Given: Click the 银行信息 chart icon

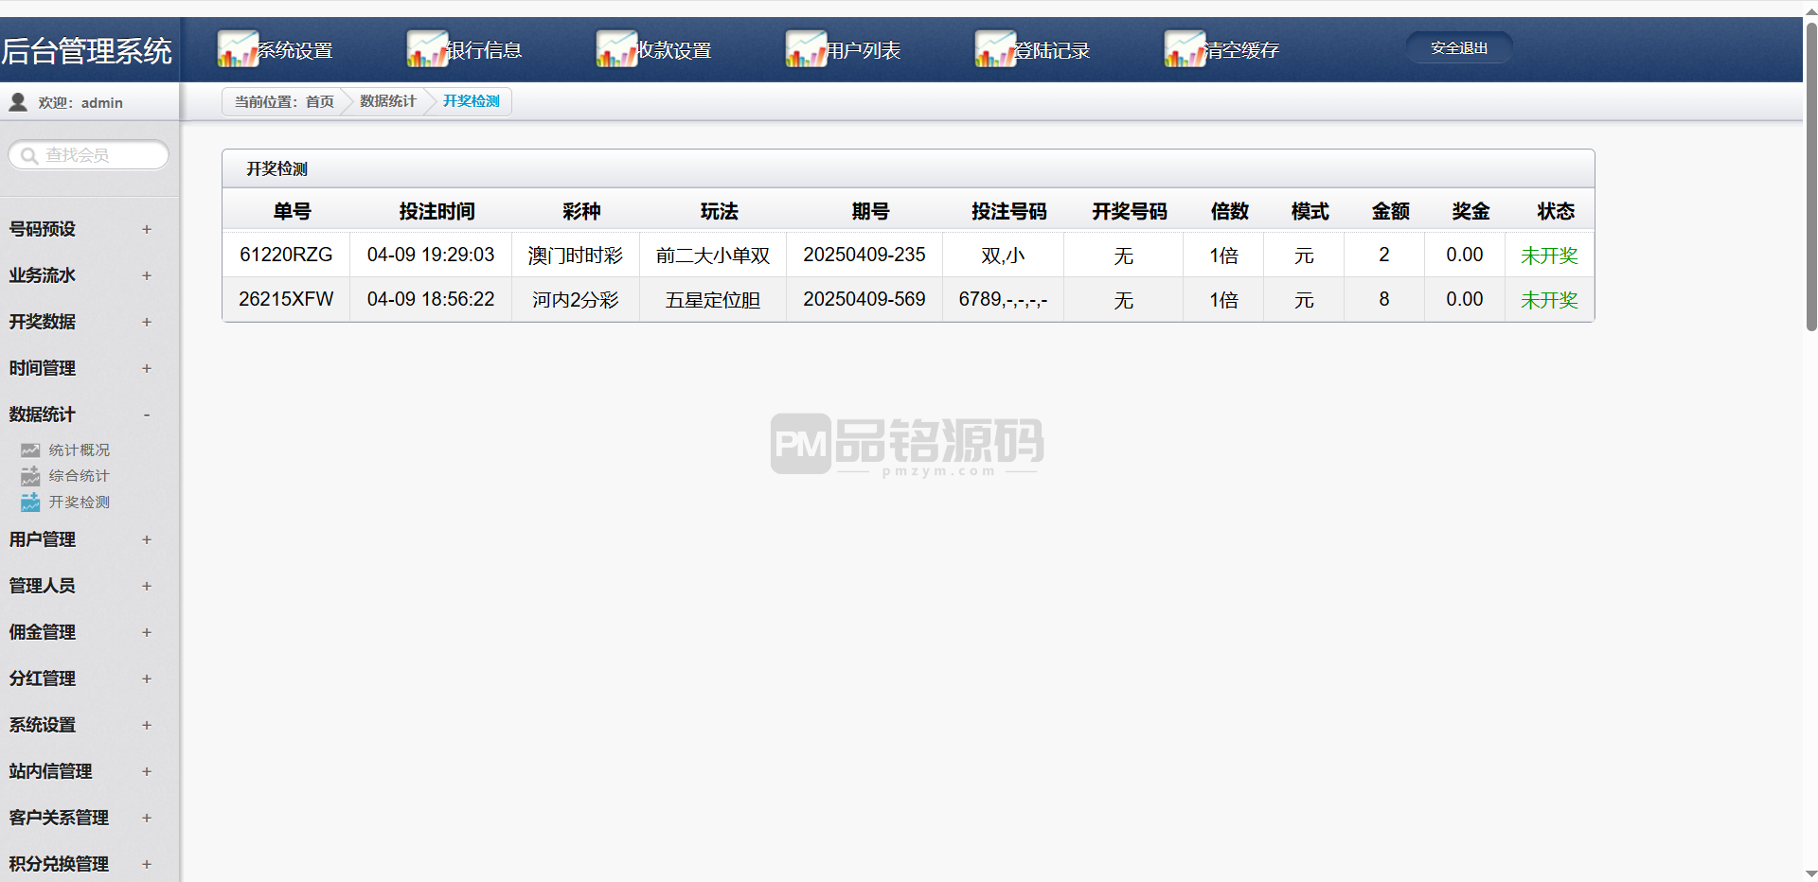Looking at the screenshot, I should pyautogui.click(x=427, y=49).
